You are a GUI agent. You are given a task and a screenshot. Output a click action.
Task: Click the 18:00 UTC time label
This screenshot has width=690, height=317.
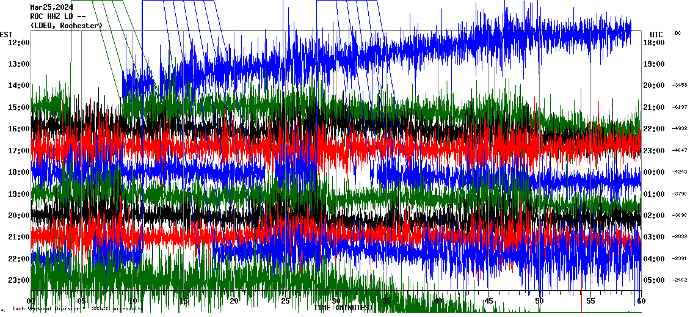pyautogui.click(x=654, y=43)
